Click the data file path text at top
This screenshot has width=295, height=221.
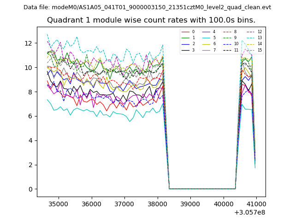tap(147, 7)
